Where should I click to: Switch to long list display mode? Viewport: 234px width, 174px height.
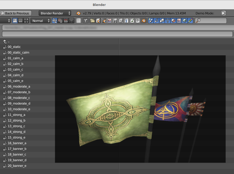coord(21,21)
